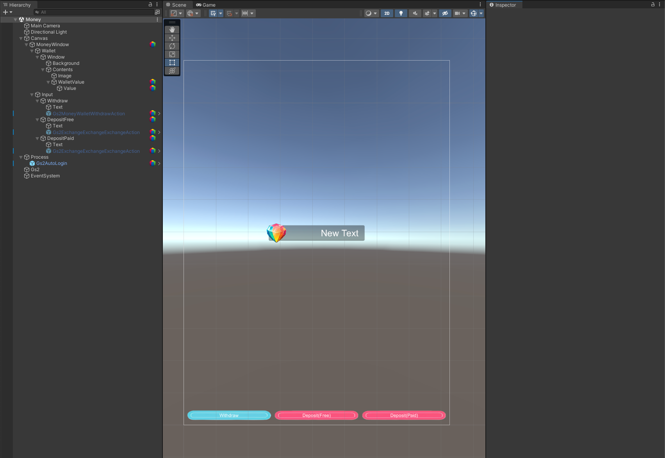Select the Inspector tab
665x458 pixels.
[503, 5]
